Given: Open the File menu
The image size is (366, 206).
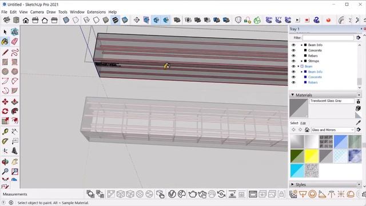Looking at the screenshot, I should click(4, 12).
